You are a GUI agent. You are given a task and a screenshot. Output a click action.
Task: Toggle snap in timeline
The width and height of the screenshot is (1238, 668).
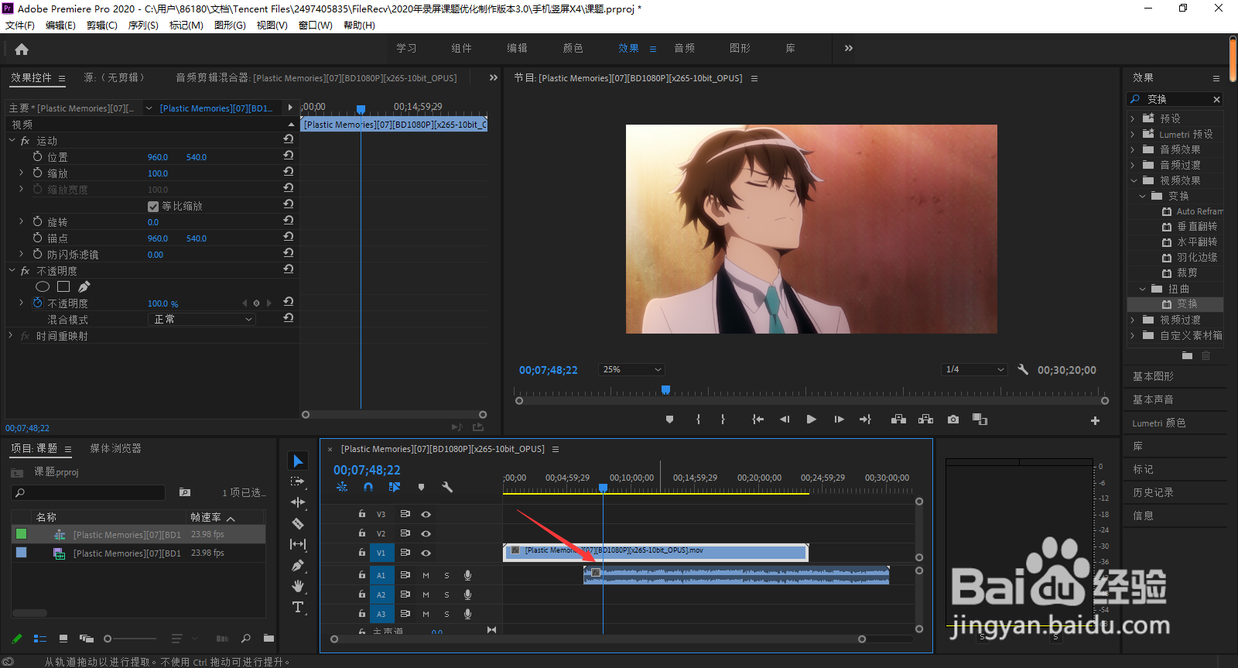[368, 487]
